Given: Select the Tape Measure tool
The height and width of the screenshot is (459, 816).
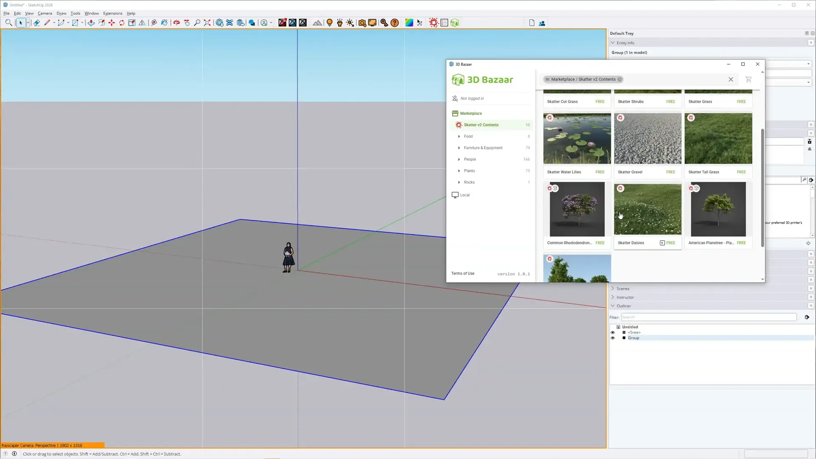Looking at the screenshot, I should pos(154,23).
